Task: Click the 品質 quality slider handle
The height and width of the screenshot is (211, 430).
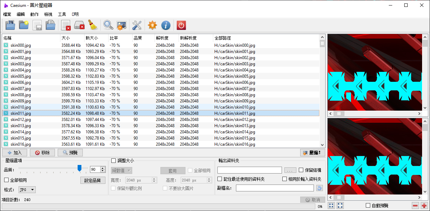Action: [x=79, y=168]
